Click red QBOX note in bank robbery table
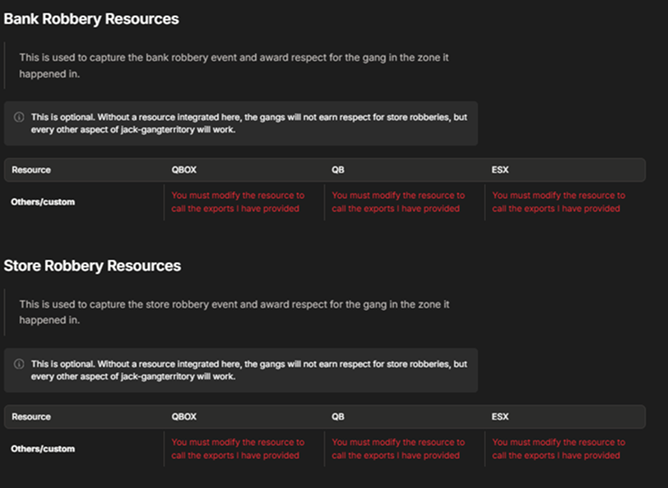 238,202
